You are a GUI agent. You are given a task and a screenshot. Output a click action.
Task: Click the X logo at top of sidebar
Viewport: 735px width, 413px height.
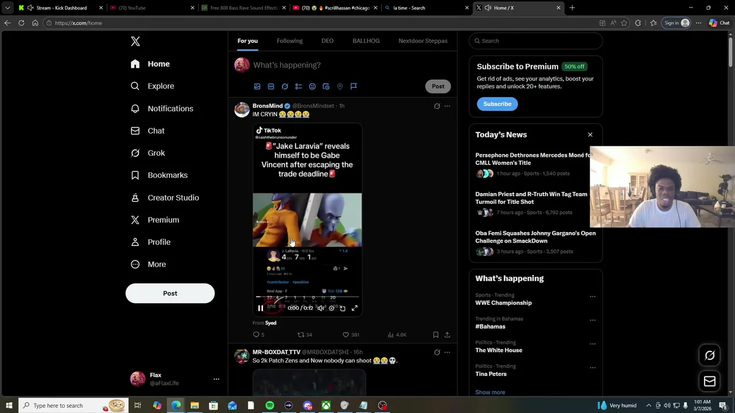tap(135, 41)
